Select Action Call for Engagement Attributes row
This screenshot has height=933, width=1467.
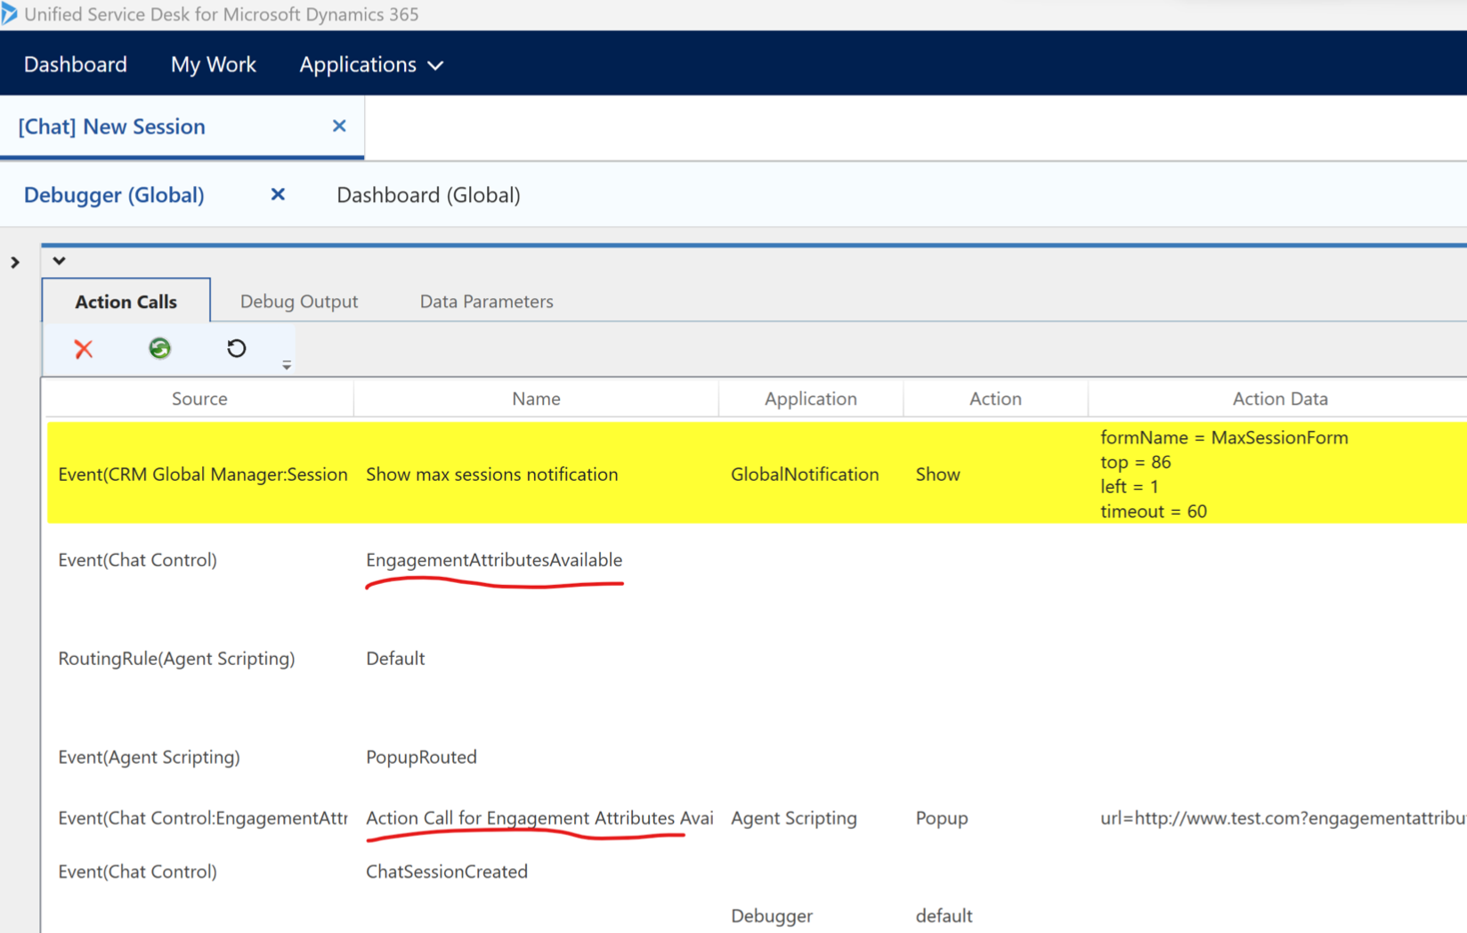coord(757,818)
